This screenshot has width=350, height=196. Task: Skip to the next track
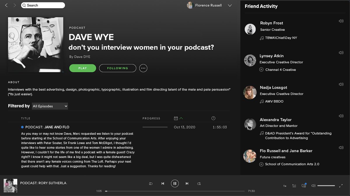pos(187,184)
